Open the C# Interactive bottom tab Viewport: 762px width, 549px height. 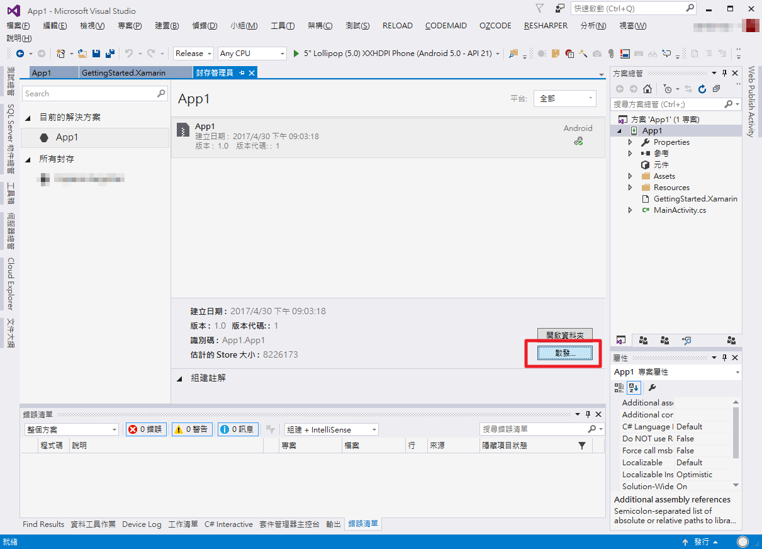point(228,524)
